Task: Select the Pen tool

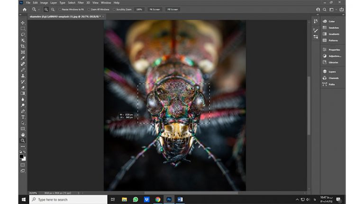Action: pyautogui.click(x=23, y=111)
